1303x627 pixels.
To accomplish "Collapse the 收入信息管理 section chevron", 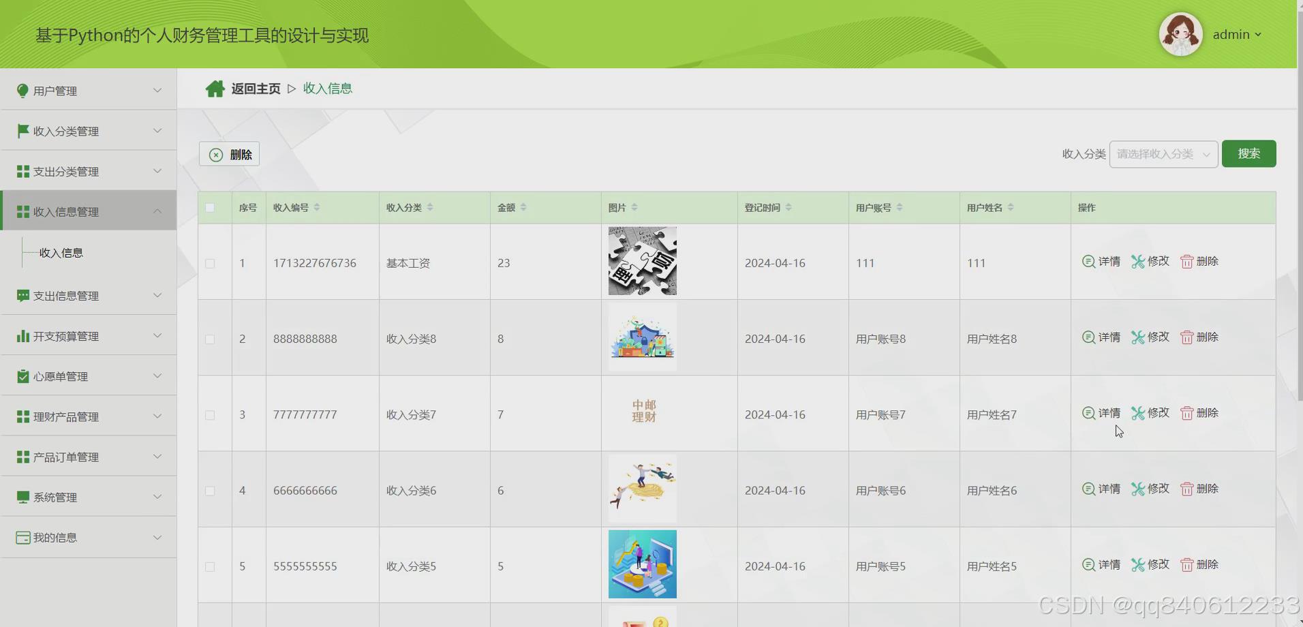I will click(157, 211).
